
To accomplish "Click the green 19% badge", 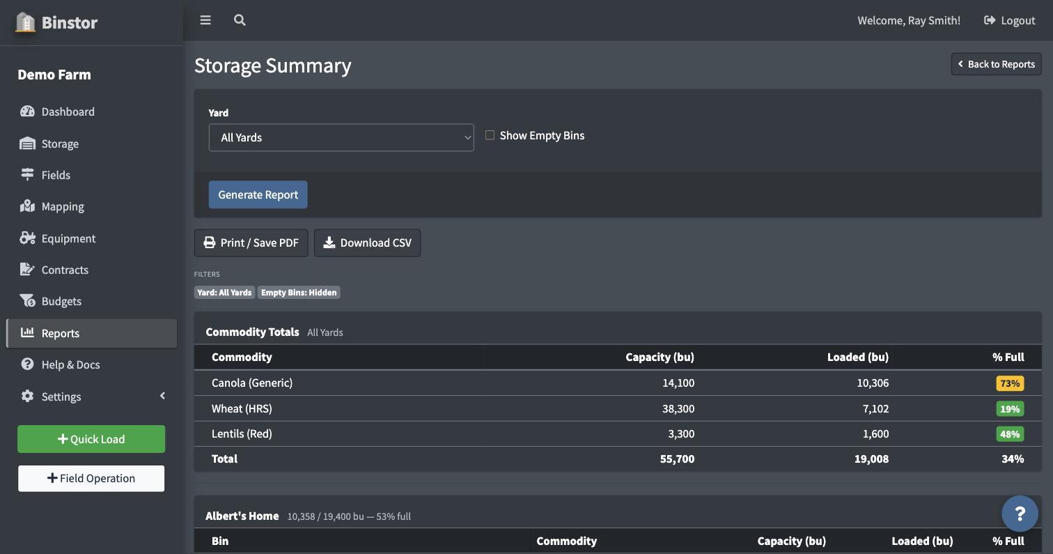I will 1010,408.
